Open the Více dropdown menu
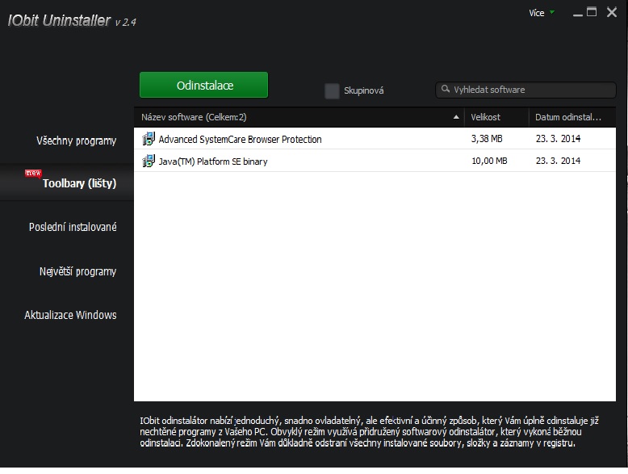Screen dimensions: 628x474 542,13
